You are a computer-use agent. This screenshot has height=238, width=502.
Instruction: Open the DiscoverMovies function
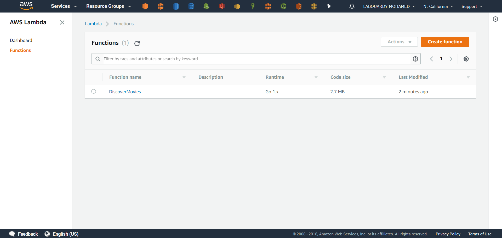click(125, 92)
